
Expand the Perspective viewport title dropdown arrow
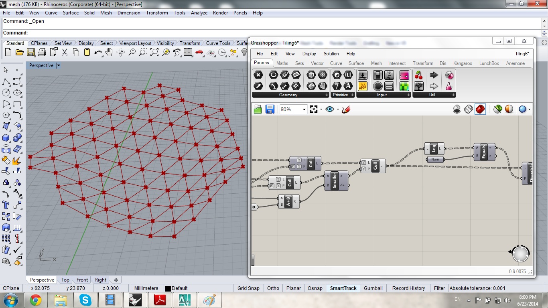click(59, 65)
